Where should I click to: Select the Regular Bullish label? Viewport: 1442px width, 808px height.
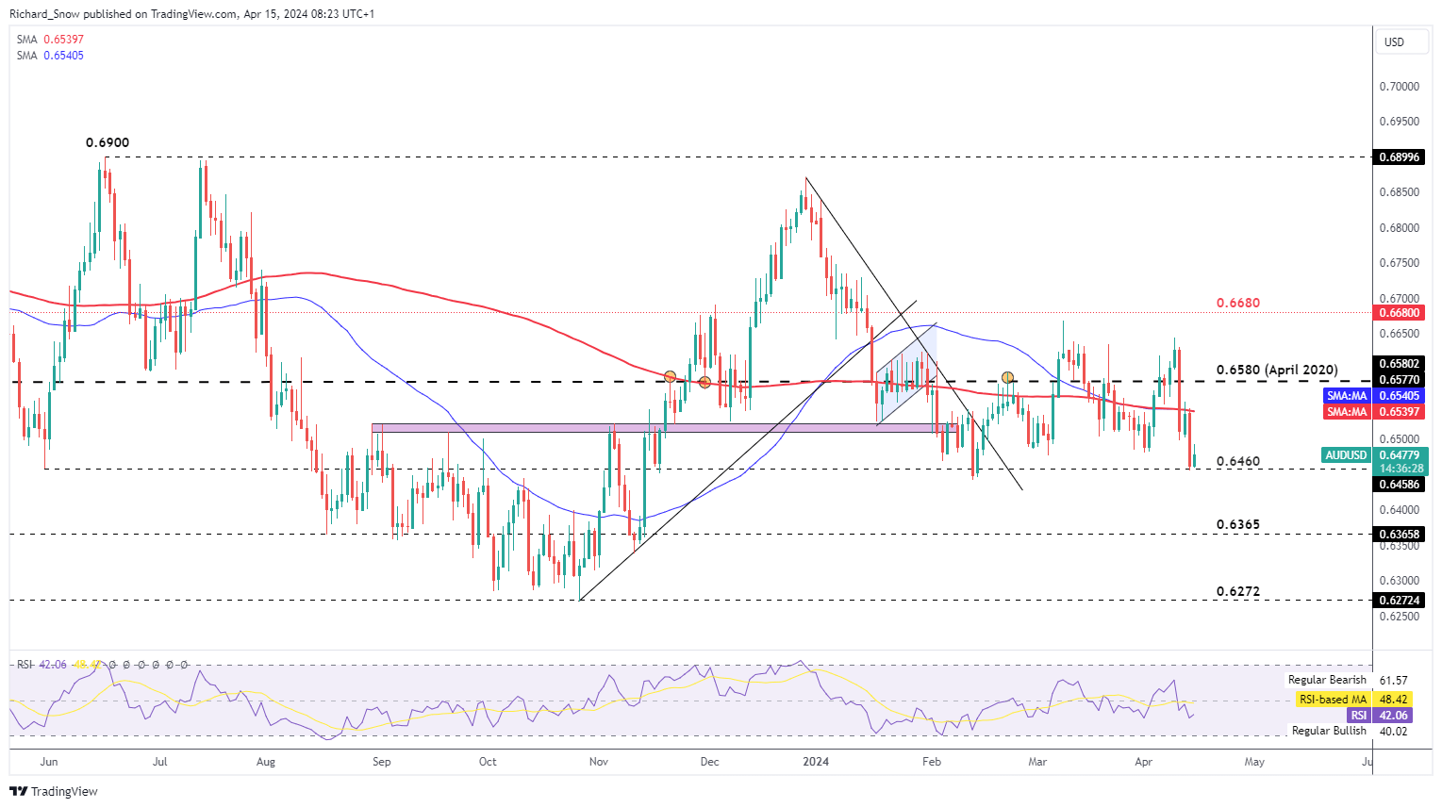click(x=1329, y=731)
